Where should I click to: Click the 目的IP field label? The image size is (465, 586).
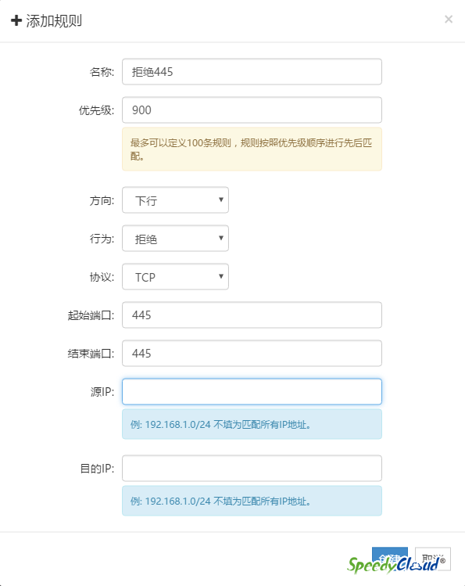pyautogui.click(x=98, y=469)
